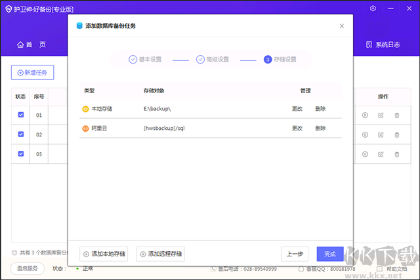Click the 重启服务 restart service button

(x=28, y=268)
